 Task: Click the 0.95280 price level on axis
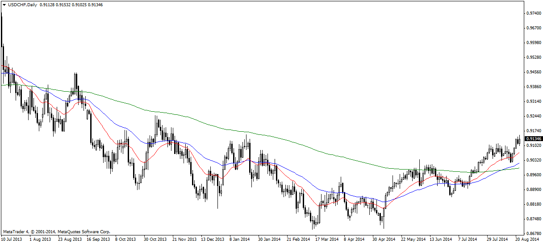[x=532, y=57]
